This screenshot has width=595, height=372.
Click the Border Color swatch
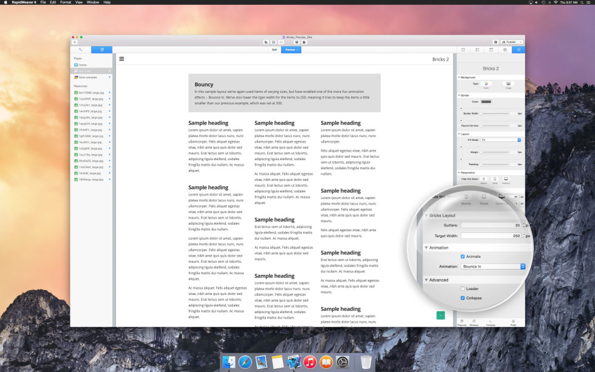pos(486,101)
